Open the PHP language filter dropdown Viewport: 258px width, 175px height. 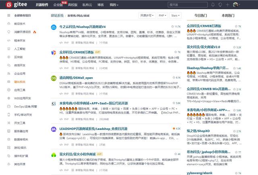coord(162,15)
